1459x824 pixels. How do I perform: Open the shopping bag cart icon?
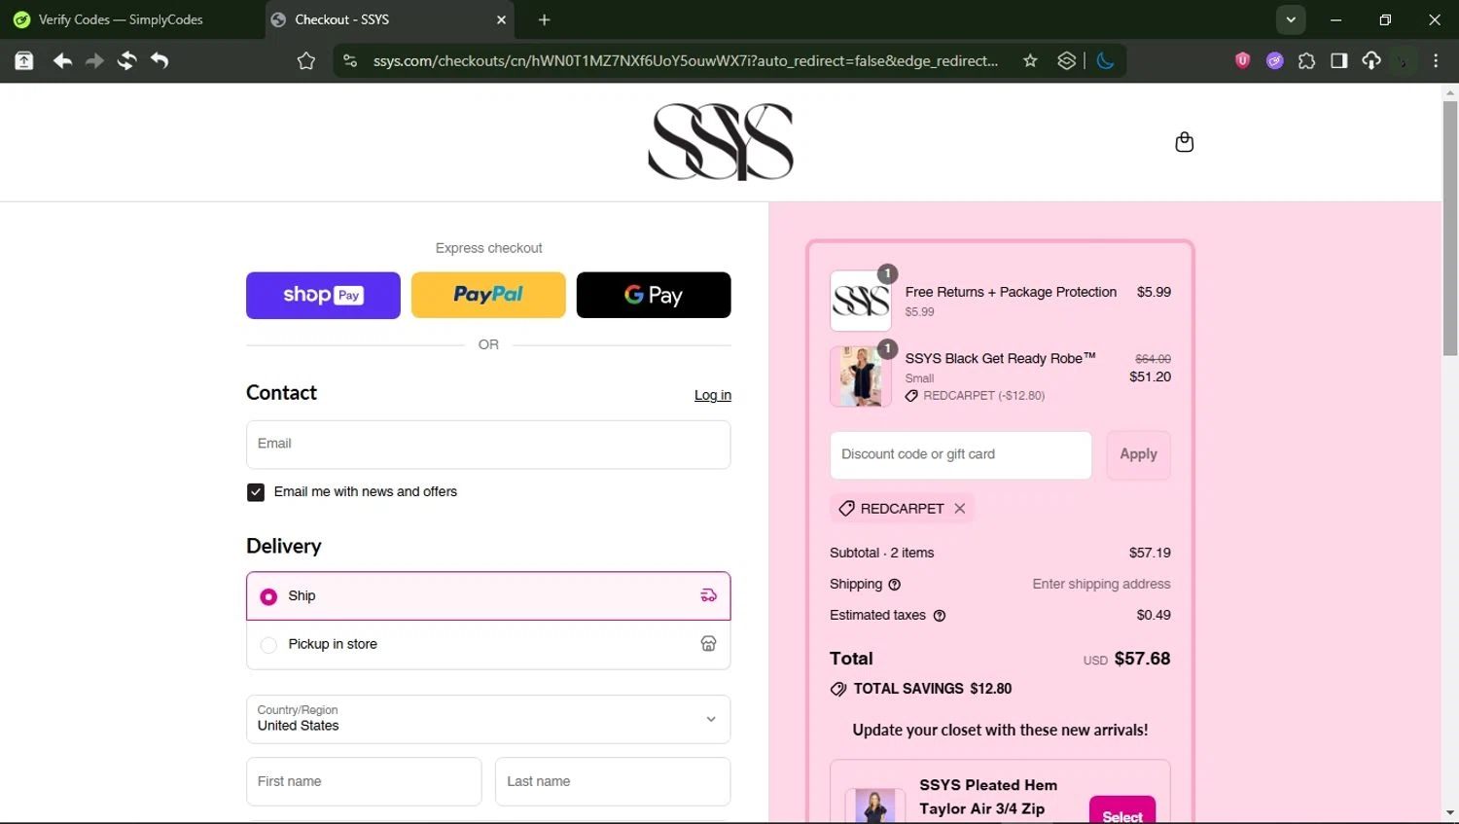tap(1184, 142)
